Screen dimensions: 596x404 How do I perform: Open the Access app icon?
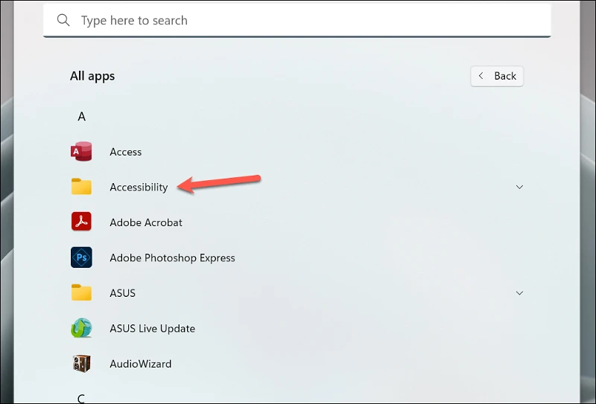(x=81, y=152)
